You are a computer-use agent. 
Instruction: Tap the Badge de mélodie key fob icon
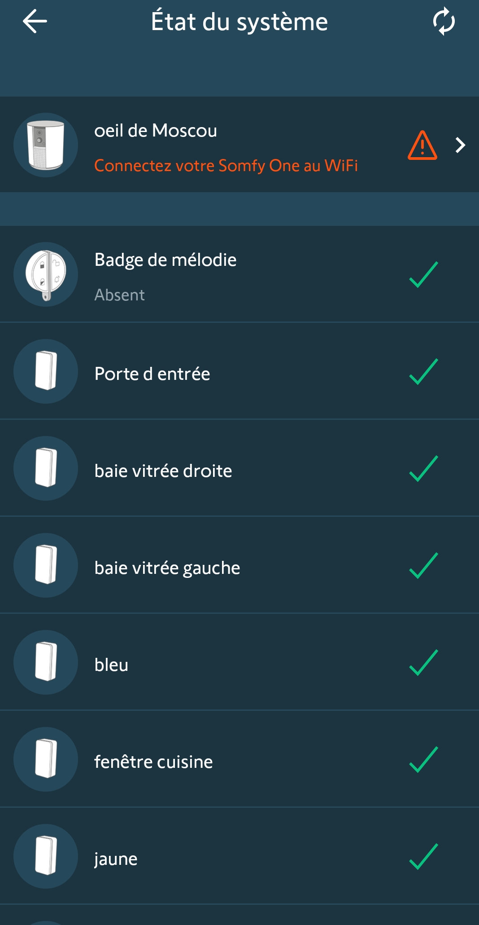[46, 274]
